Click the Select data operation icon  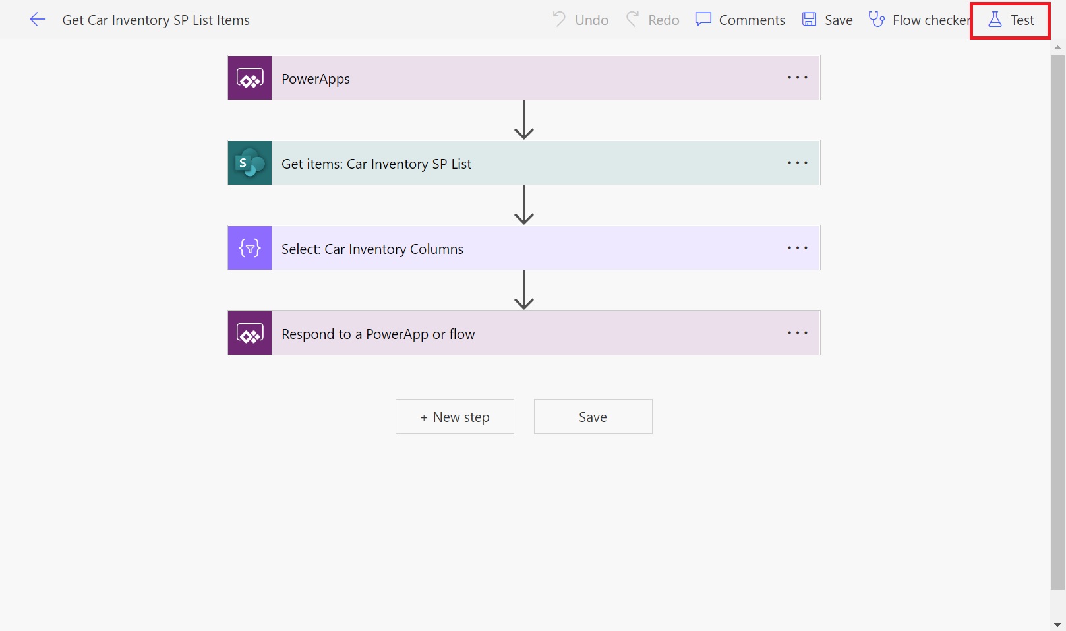pos(249,248)
